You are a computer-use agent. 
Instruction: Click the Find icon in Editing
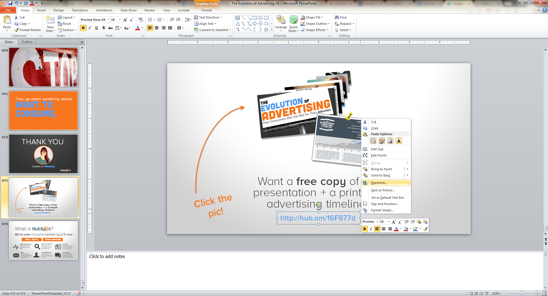pos(341,17)
